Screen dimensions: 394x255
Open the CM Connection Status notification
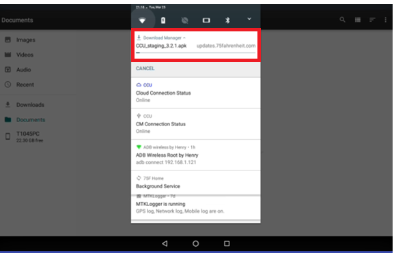tap(195, 124)
